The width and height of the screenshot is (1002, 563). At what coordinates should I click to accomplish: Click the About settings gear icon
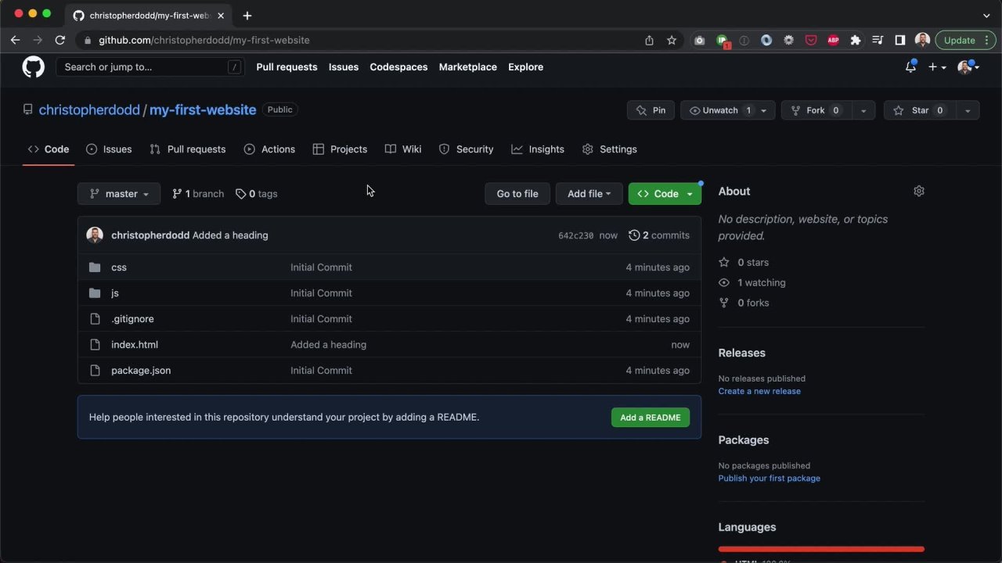click(x=919, y=192)
